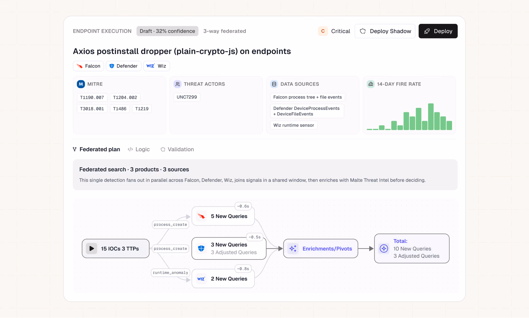This screenshot has height=318, width=529.
Task: Click the rocket icon in Deploy
Action: click(427, 31)
